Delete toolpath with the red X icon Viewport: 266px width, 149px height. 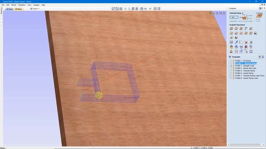click(x=246, y=42)
